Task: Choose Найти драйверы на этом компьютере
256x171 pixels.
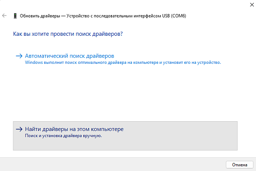Action: click(125, 136)
